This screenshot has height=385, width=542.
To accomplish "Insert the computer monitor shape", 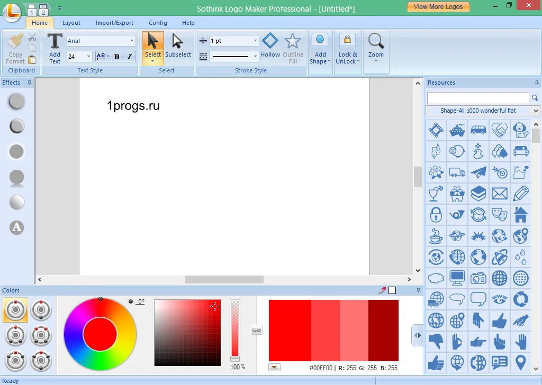I will tap(457, 278).
